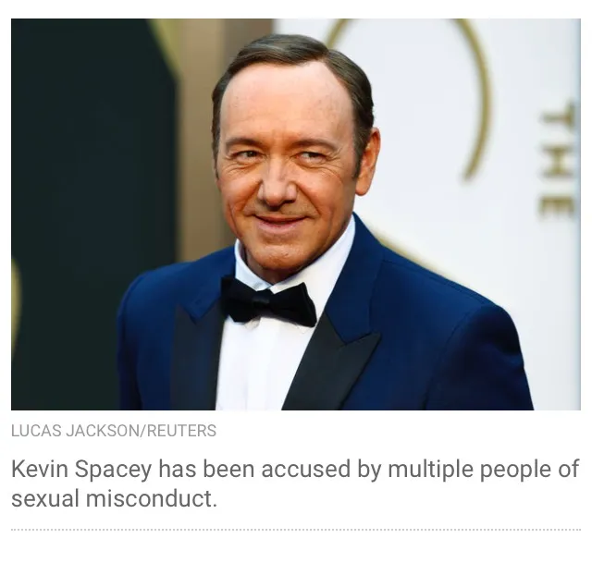This screenshot has width=592, height=563.
Task: Click the words 'sexual misconduct' in caption
Action: coord(114,498)
